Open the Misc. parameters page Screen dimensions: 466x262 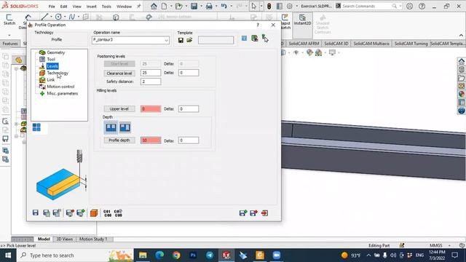[62, 93]
